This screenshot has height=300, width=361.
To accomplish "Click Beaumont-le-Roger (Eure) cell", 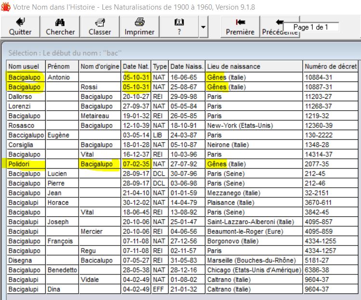I will 254,232.
